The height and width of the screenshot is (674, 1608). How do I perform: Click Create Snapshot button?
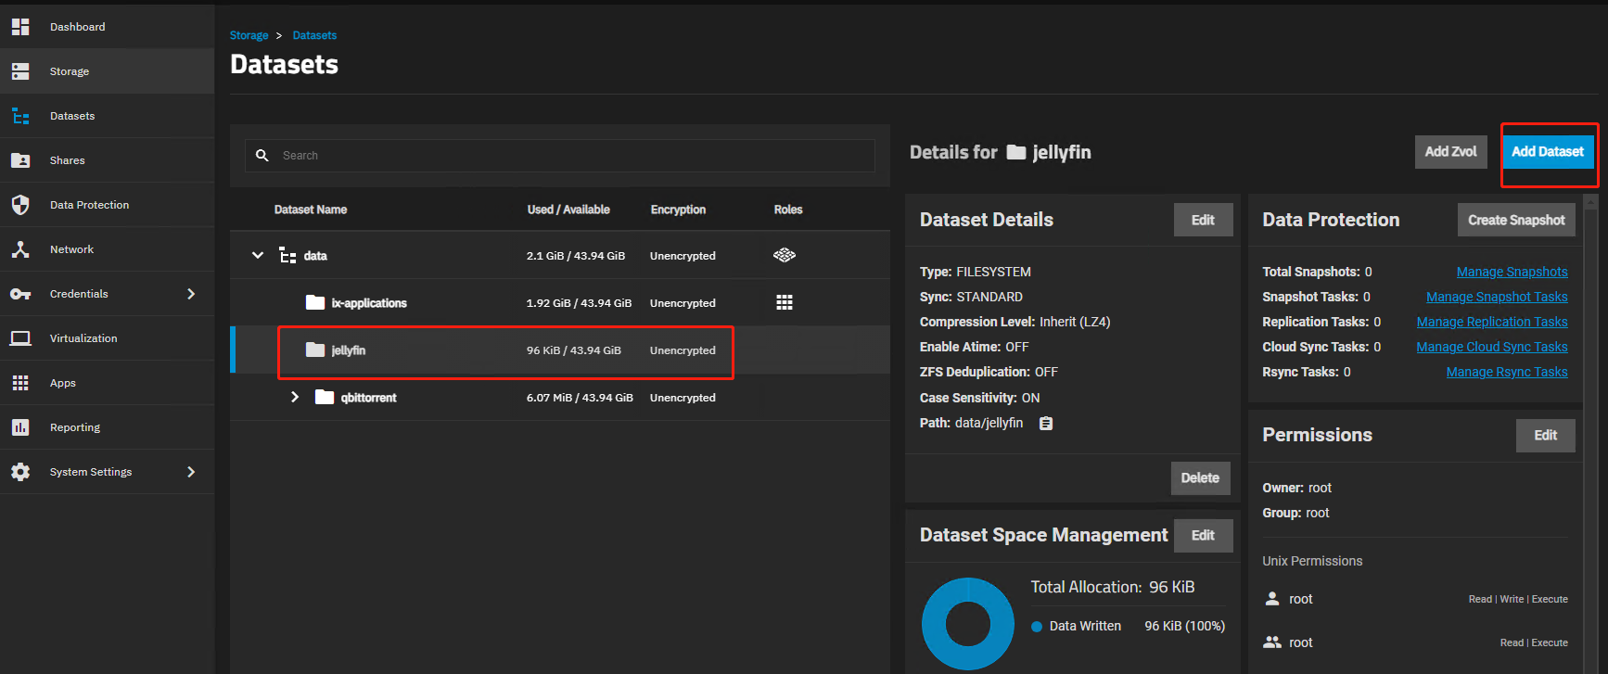[1516, 220]
